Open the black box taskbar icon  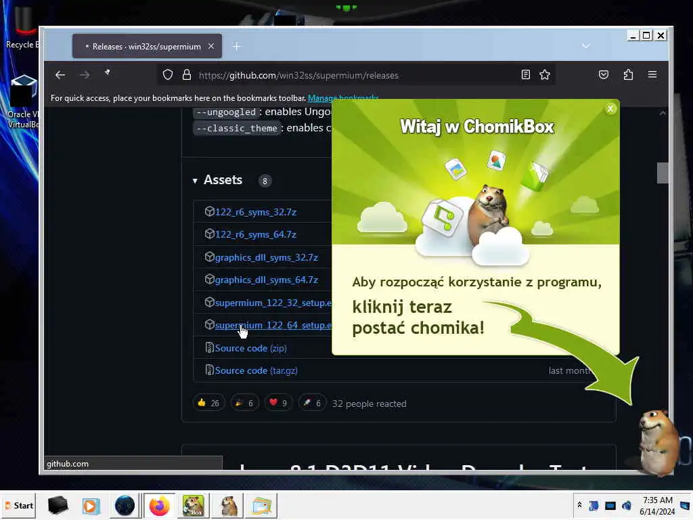(x=58, y=505)
